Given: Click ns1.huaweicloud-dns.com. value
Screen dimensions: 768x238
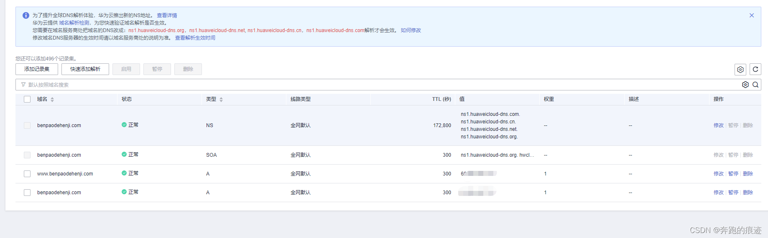Looking at the screenshot, I should coord(490,114).
